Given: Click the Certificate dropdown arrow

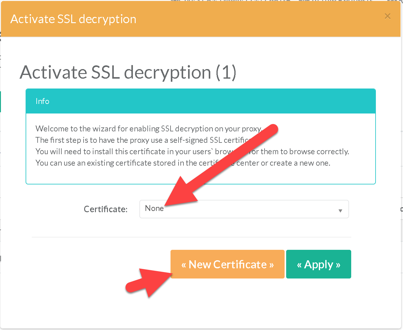Looking at the screenshot, I should pos(340,211).
